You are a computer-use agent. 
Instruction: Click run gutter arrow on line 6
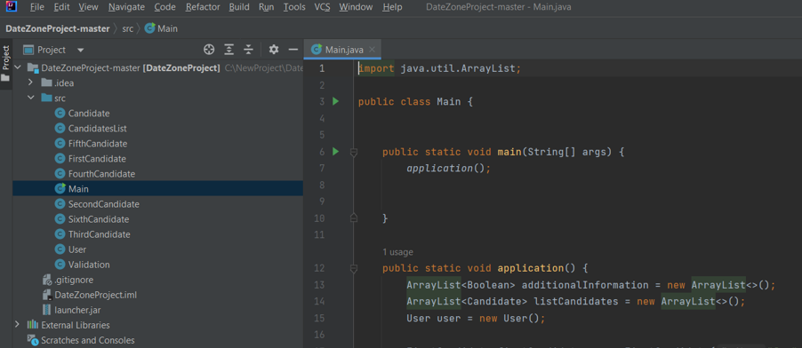pos(335,151)
